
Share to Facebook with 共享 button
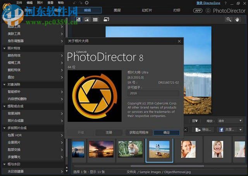(227, 130)
